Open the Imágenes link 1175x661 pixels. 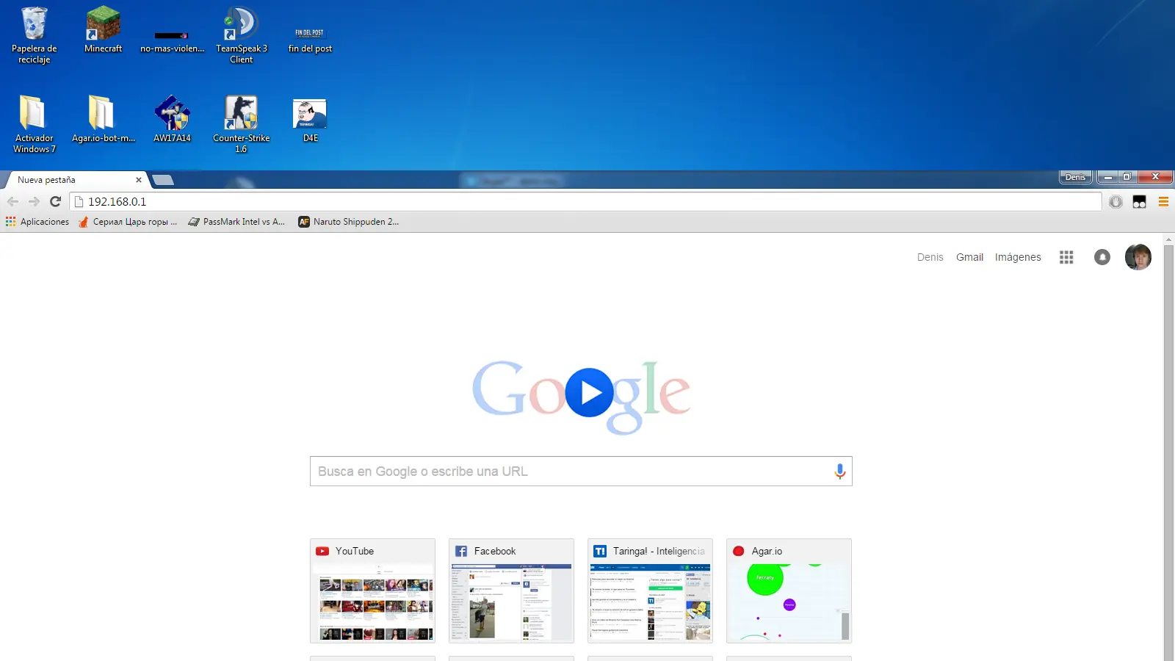pos(1018,257)
